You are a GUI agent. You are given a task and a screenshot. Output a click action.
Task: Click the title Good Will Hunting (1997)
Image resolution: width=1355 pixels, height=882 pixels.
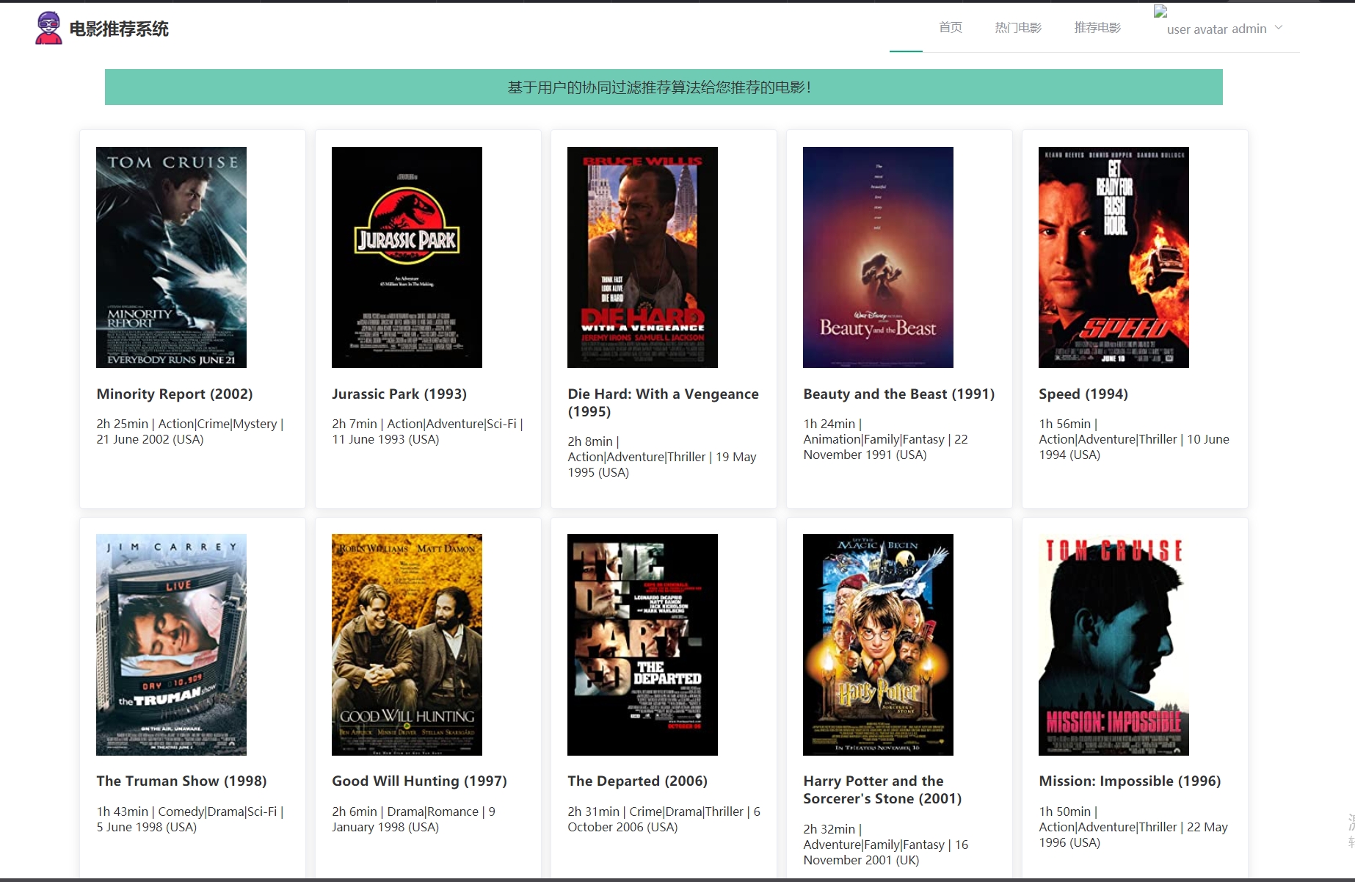[419, 781]
